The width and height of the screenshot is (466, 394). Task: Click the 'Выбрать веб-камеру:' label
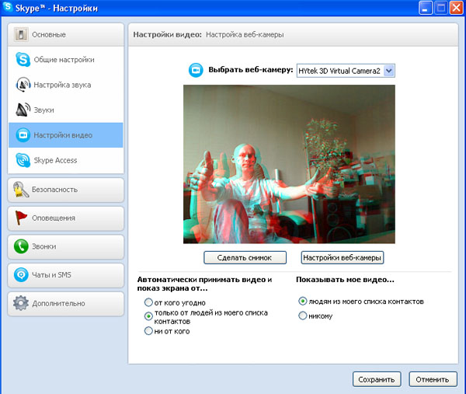point(251,70)
